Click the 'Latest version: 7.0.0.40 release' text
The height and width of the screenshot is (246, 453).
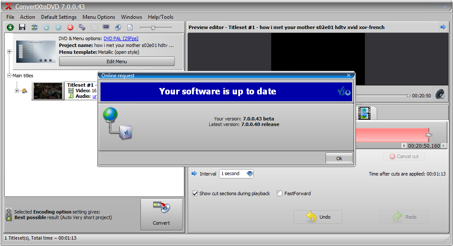point(244,124)
